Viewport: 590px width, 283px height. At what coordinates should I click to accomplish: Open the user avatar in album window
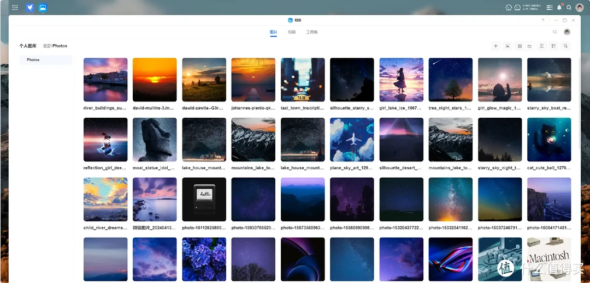click(567, 32)
